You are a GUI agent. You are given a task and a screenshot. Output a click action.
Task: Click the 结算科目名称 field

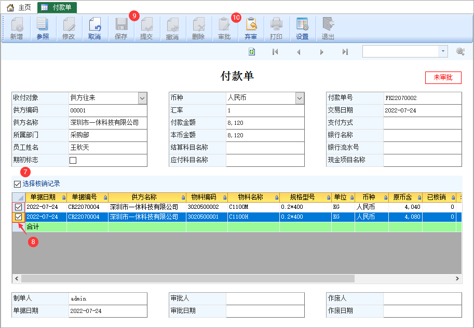coord(265,148)
